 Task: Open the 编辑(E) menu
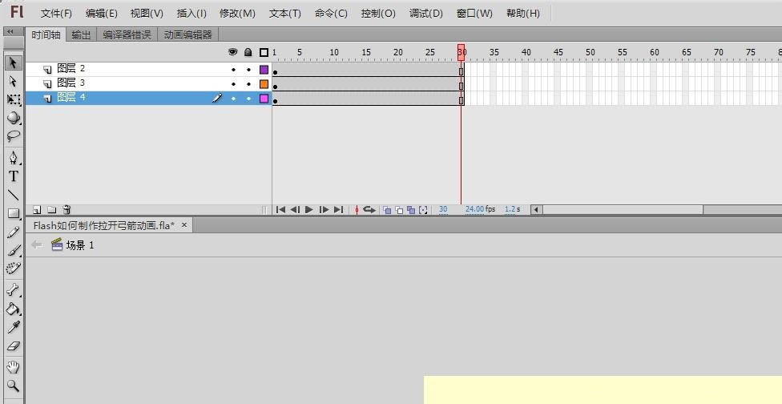tap(101, 14)
